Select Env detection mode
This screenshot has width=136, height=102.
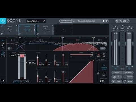[x=22, y=82]
